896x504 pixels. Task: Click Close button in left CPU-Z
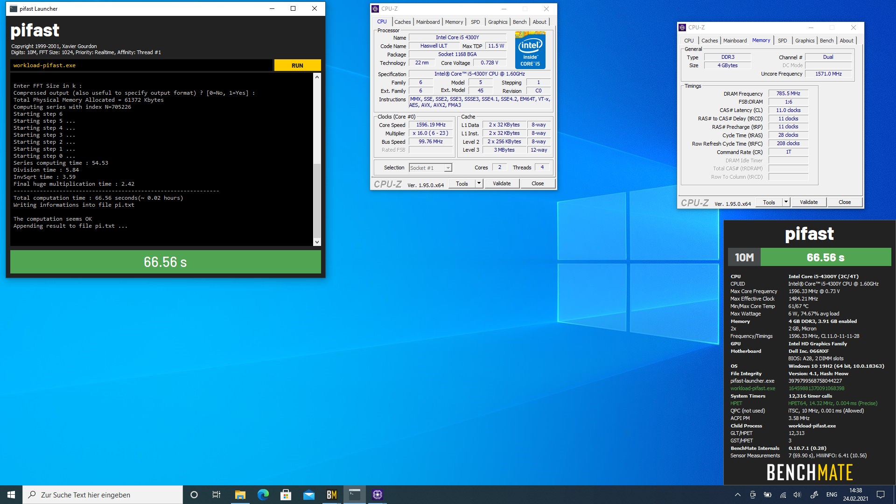pyautogui.click(x=538, y=183)
